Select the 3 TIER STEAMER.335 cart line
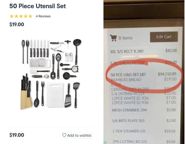Image resolution: width=185 pixels, height=144 pixels. click(144, 131)
